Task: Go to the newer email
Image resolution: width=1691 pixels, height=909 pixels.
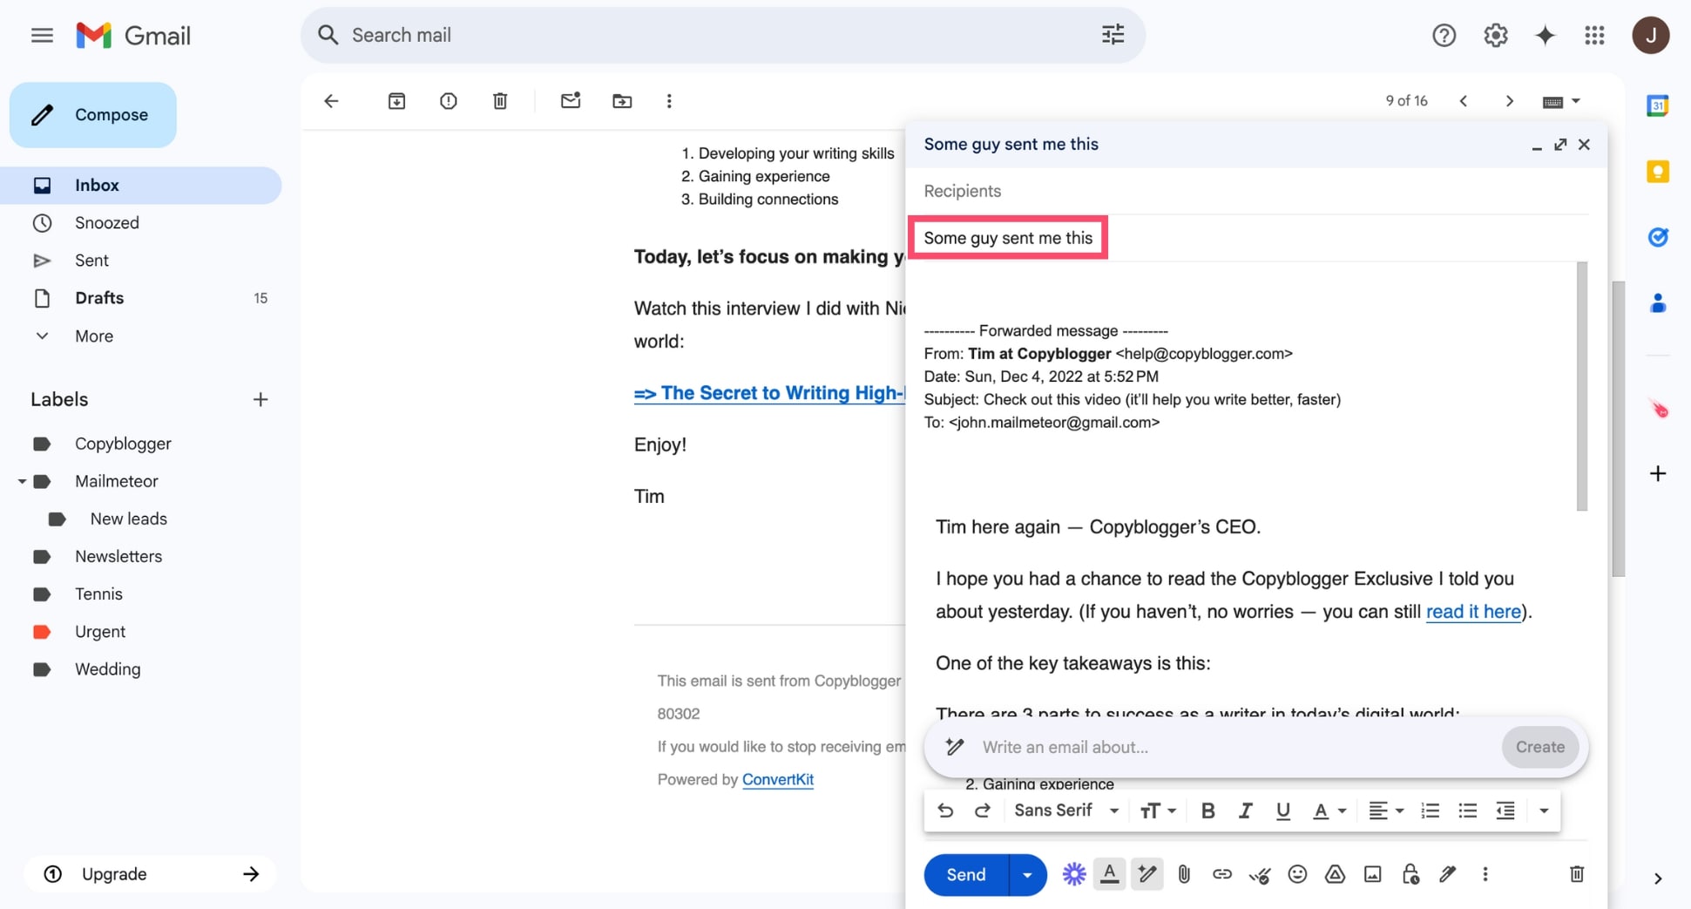Action: tap(1464, 101)
